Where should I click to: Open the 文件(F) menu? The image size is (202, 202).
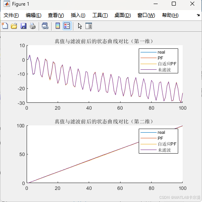(11, 15)
